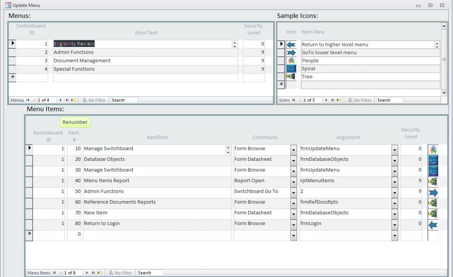Click the Spiral sample icon

pos(291,68)
